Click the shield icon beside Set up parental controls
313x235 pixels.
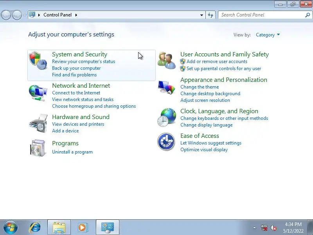[x=183, y=69]
